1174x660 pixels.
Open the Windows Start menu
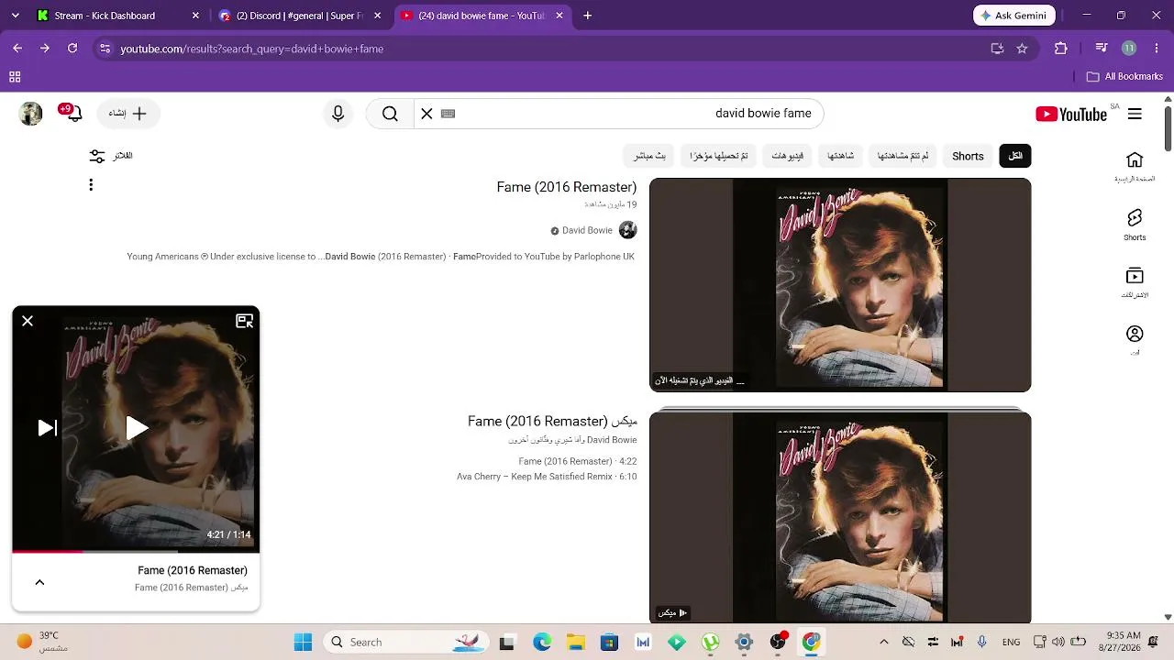pos(303,643)
